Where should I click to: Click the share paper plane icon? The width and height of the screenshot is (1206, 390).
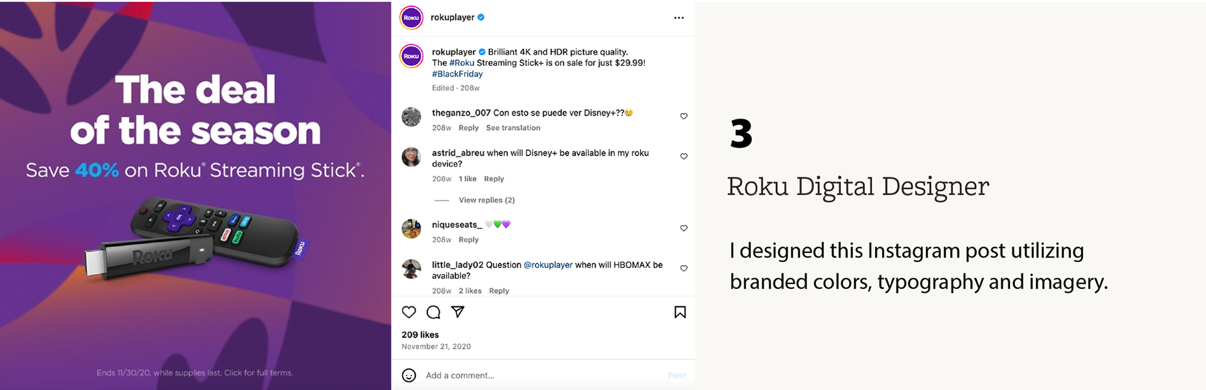[x=458, y=312]
